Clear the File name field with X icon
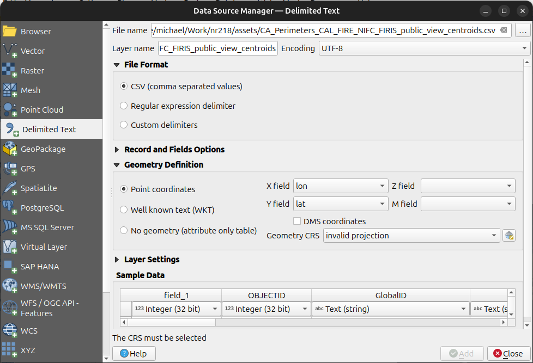533x363 pixels. tap(504, 30)
